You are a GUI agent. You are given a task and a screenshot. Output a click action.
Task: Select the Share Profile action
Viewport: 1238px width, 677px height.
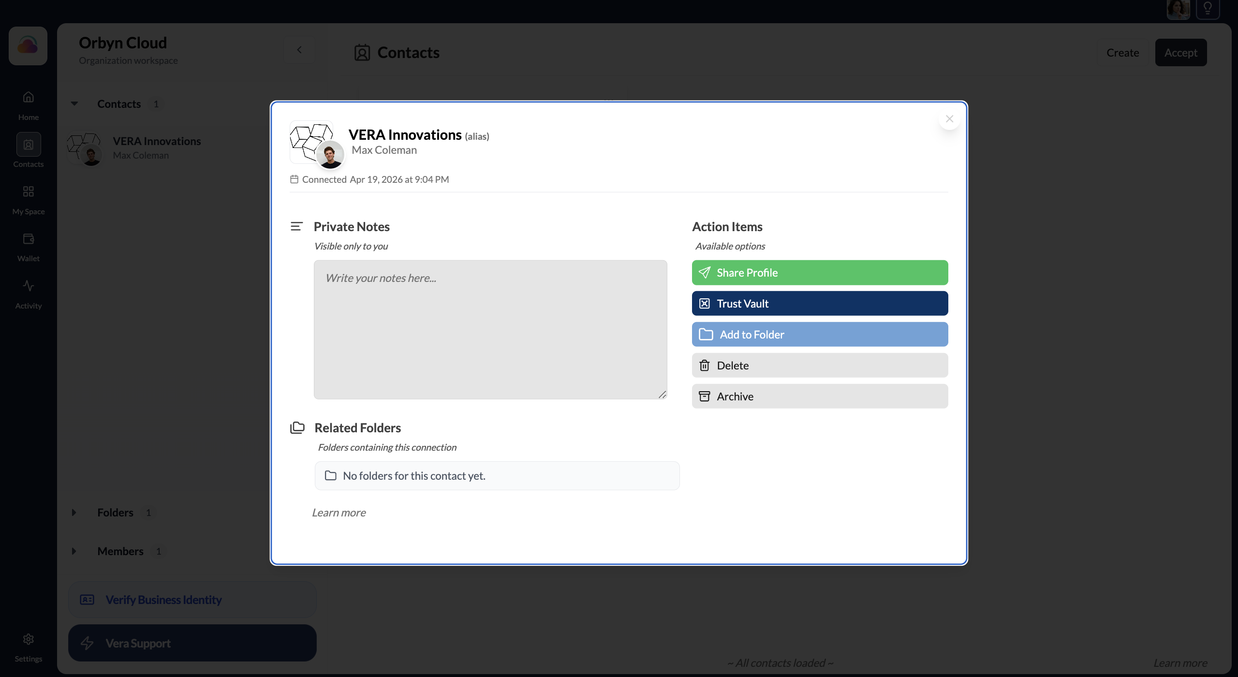coord(819,272)
